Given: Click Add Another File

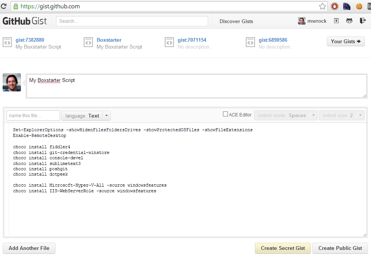Looking at the screenshot, I should coord(29,248).
